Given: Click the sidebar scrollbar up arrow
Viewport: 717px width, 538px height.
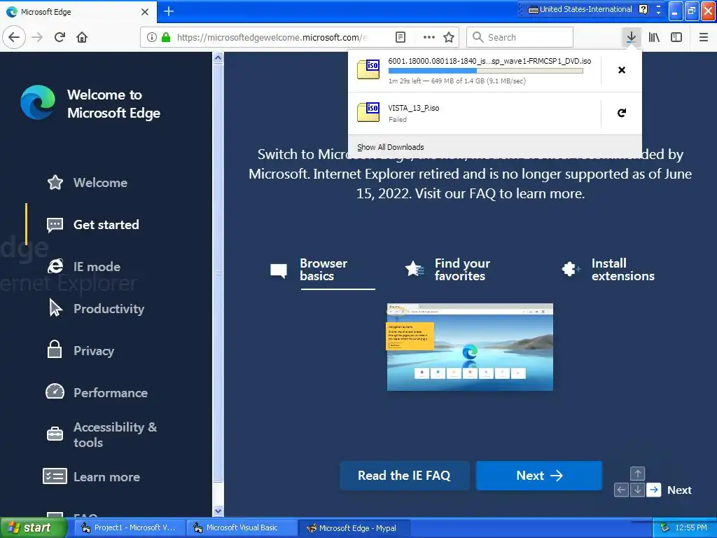Looking at the screenshot, I should click(x=218, y=57).
